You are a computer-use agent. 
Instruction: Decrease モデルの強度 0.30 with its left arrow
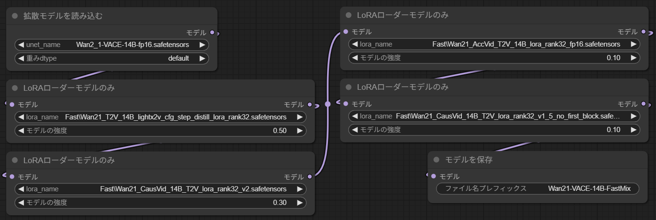20,203
